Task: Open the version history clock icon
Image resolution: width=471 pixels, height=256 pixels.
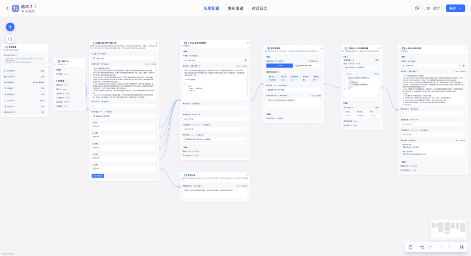Action: point(416,8)
